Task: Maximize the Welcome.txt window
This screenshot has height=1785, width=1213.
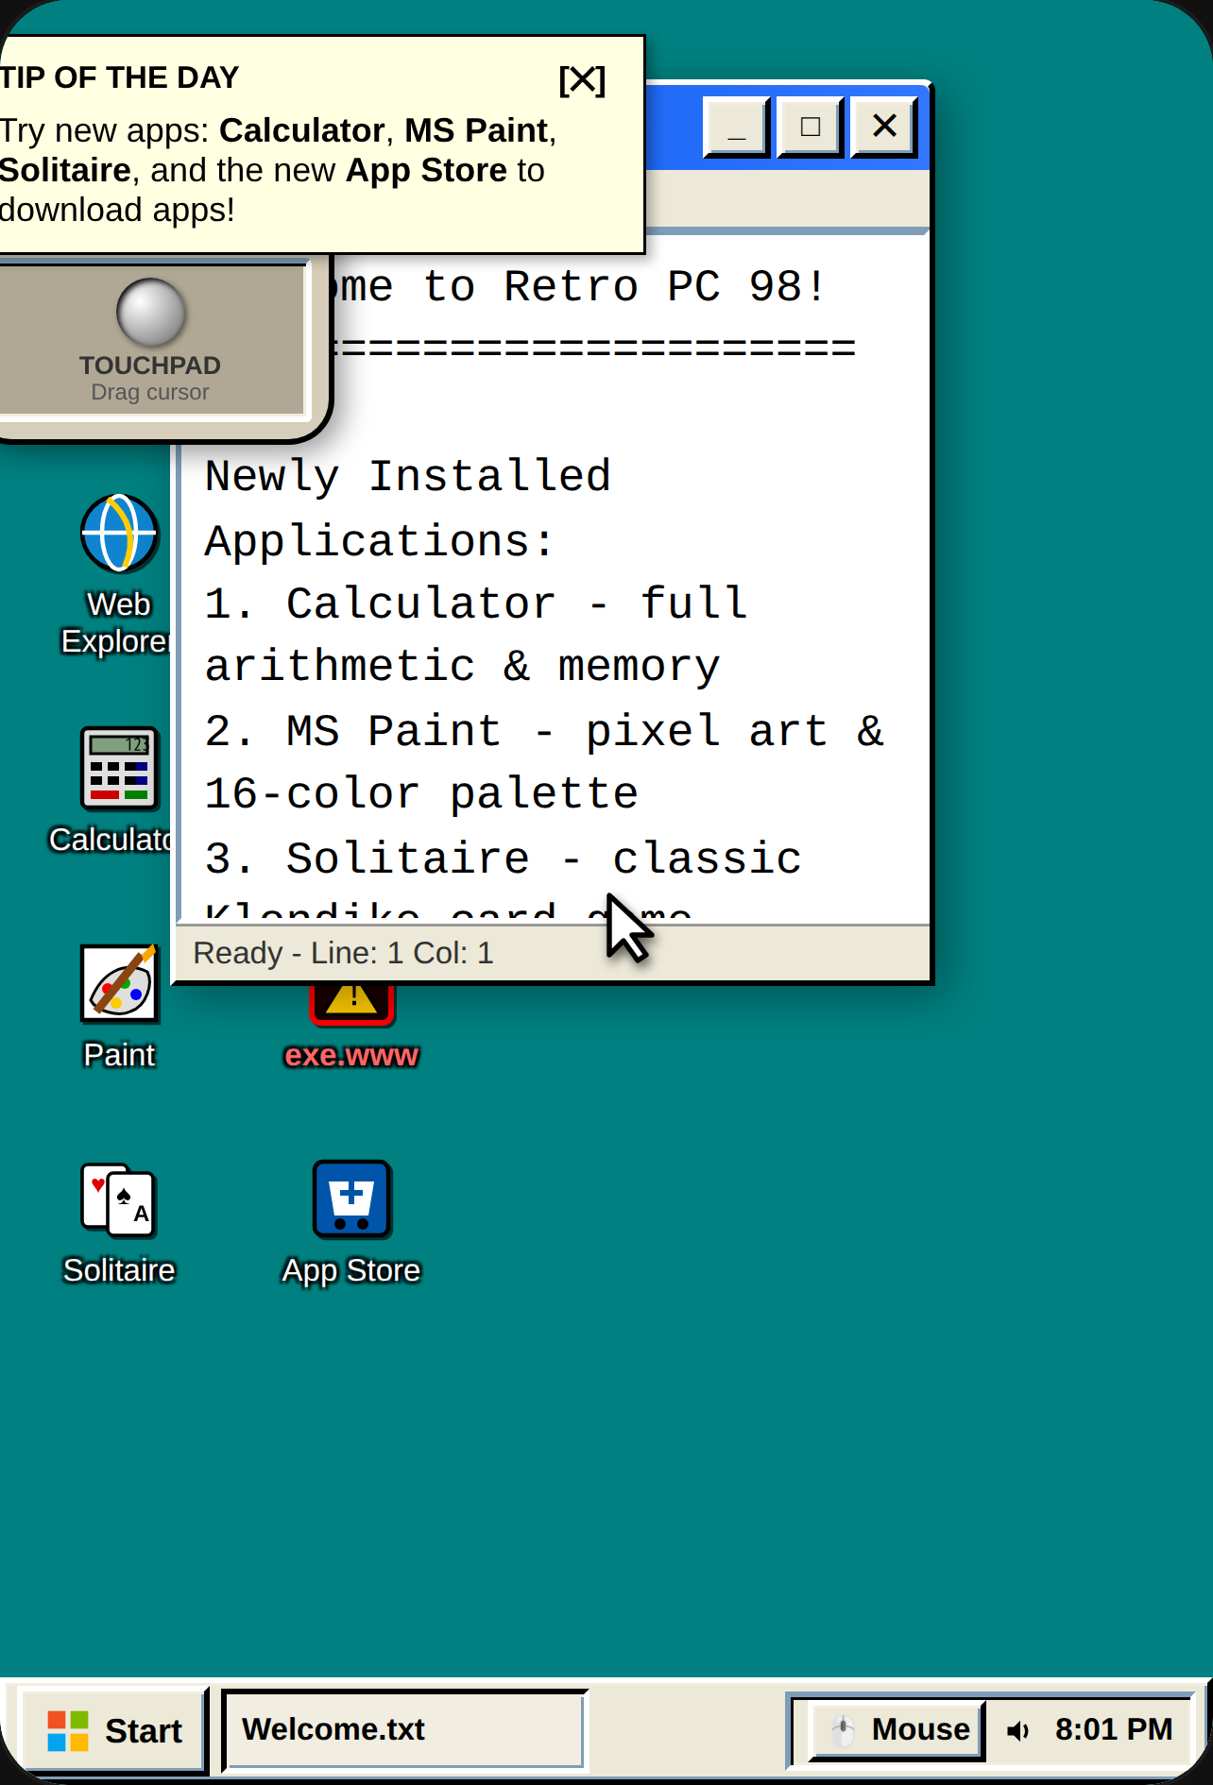Action: pos(810,127)
